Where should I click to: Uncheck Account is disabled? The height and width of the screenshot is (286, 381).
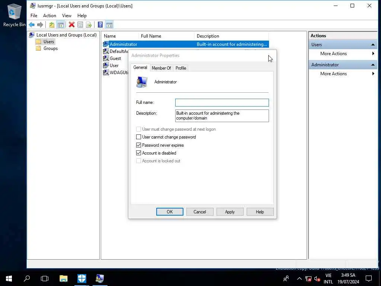click(138, 153)
